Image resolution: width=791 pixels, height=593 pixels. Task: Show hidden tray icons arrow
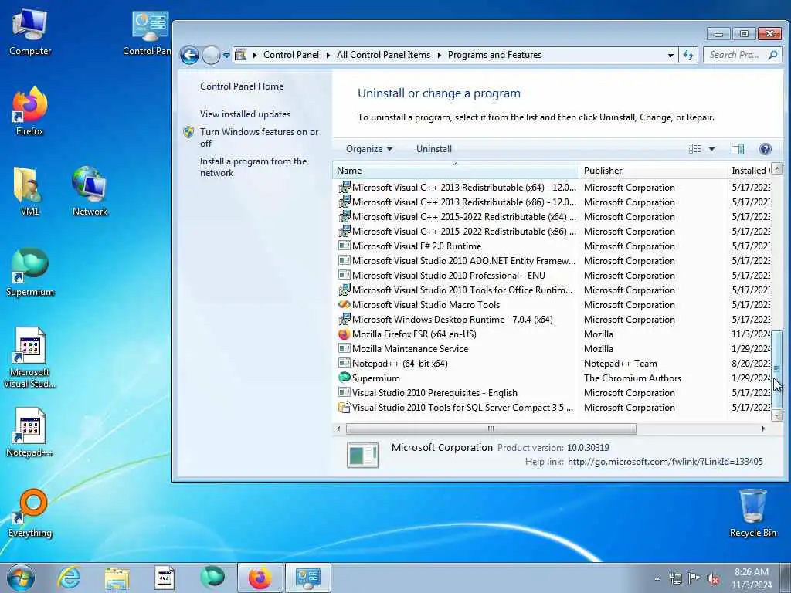657,578
